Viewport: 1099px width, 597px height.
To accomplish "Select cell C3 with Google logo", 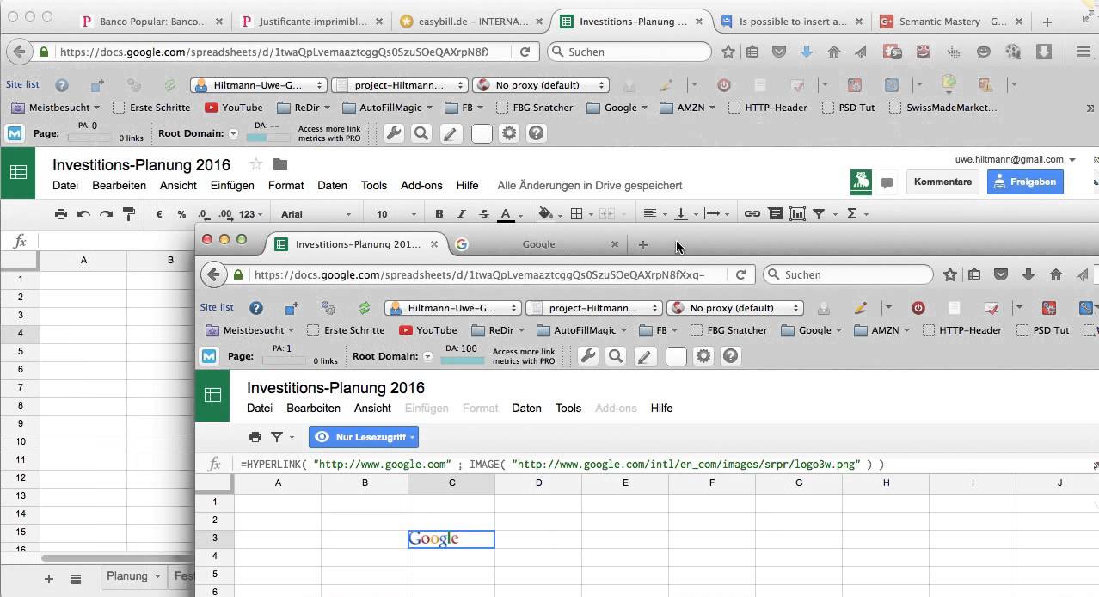I will [451, 539].
